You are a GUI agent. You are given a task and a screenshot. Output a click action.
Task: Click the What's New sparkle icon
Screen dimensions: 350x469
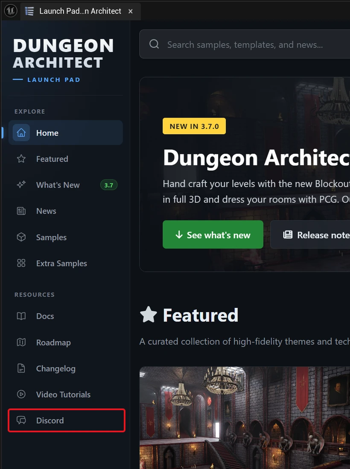point(21,185)
